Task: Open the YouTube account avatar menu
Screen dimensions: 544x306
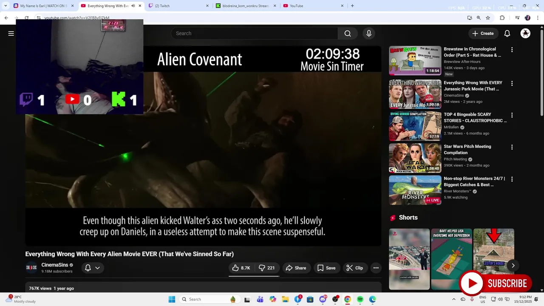Action: click(x=526, y=34)
